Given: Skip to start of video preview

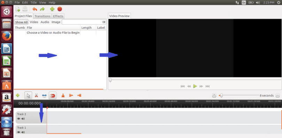Looking at the screenshot, I should point(182,86).
